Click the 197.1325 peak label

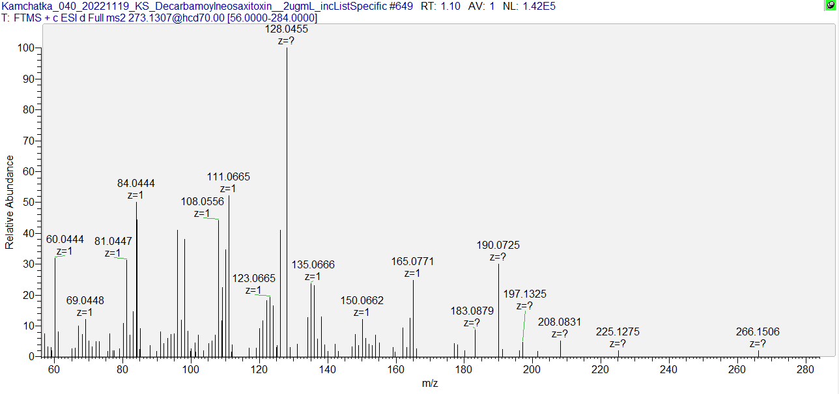coord(524,294)
